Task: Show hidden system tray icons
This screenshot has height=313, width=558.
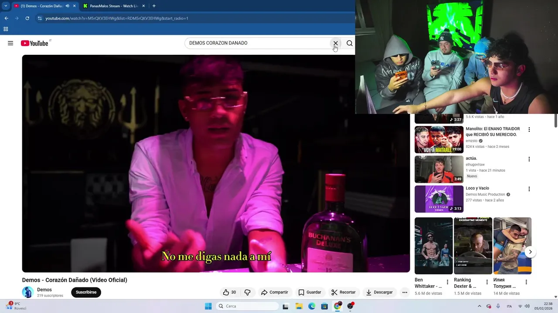Action: [480, 306]
